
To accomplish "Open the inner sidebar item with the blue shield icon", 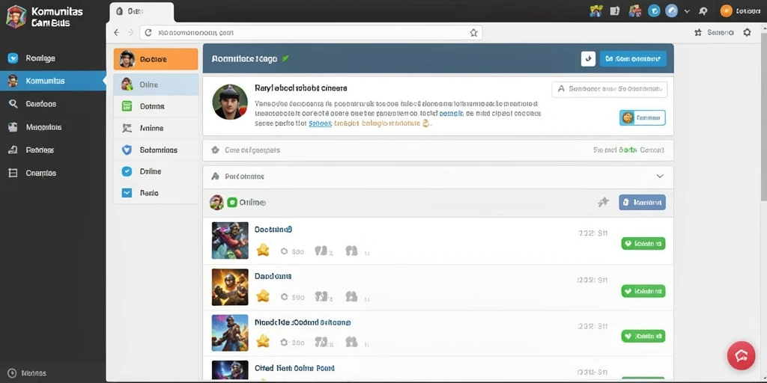I will (x=156, y=150).
